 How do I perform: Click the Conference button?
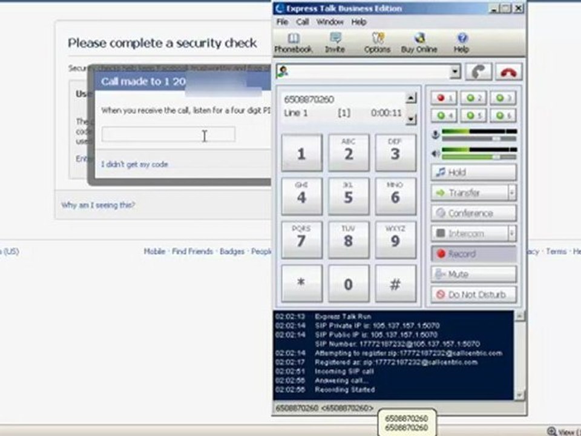pyautogui.click(x=473, y=213)
